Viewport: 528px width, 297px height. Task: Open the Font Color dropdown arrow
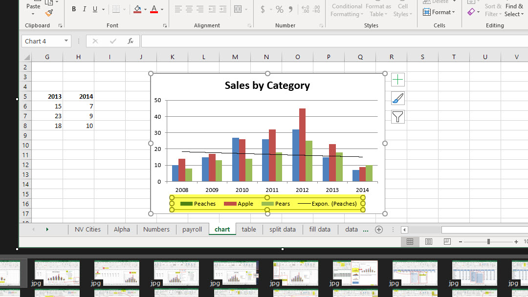[162, 9]
